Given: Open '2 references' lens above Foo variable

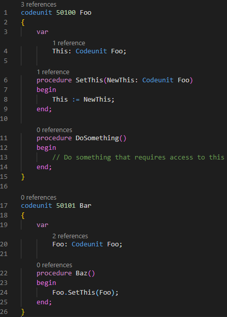Looking at the screenshot, I should pyautogui.click(x=70, y=236).
